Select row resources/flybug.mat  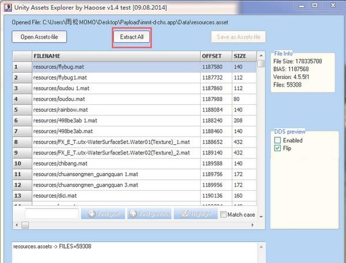[x=134, y=67]
